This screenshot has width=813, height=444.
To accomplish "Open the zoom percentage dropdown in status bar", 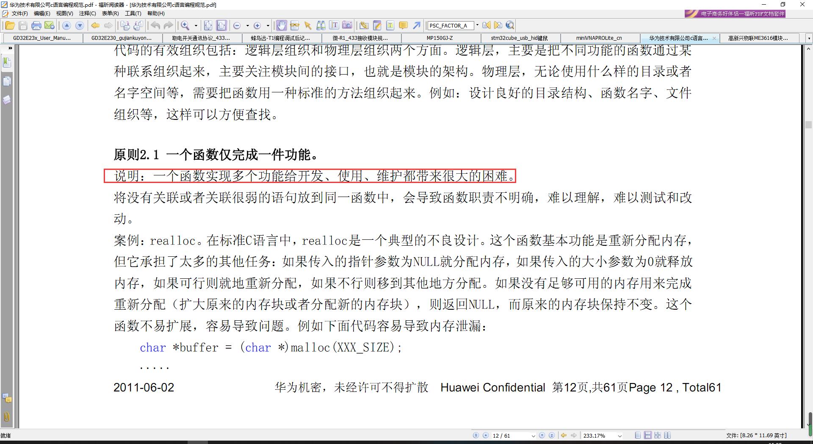I will click(619, 435).
